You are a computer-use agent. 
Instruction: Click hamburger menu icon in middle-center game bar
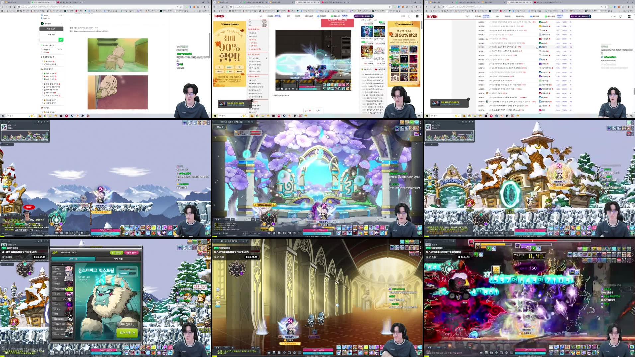click(x=299, y=233)
